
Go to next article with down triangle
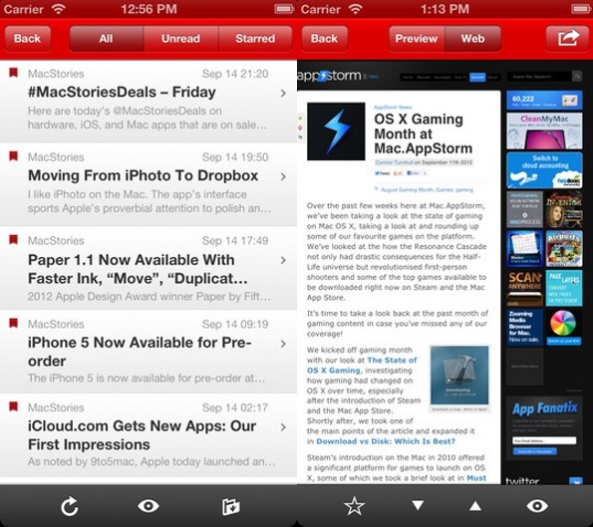(418, 505)
